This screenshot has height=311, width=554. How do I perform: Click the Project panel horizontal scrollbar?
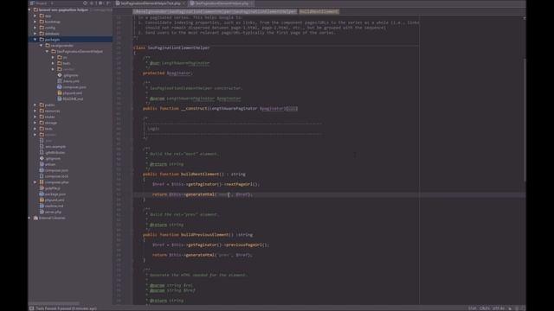pyautogui.click(x=54, y=303)
